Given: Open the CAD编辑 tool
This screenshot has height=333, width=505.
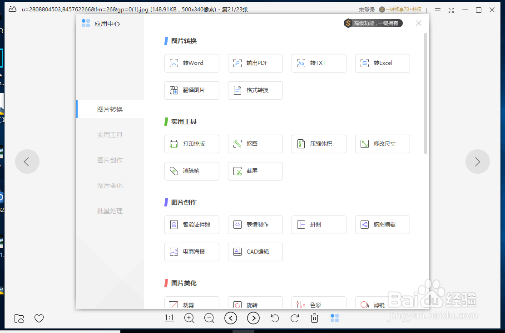Looking at the screenshot, I should [x=255, y=252].
